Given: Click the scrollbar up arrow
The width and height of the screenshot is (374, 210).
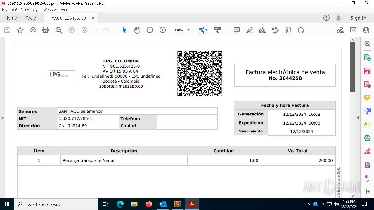Looking at the screenshot, I should click(x=352, y=40).
